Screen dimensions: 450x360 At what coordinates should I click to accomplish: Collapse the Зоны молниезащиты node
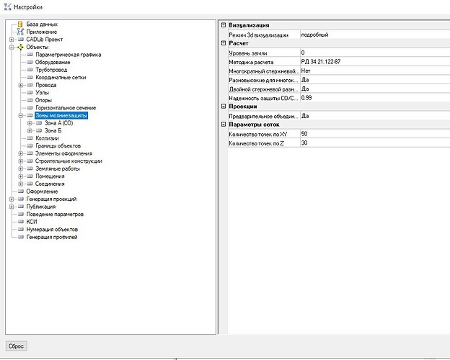[x=20, y=115]
